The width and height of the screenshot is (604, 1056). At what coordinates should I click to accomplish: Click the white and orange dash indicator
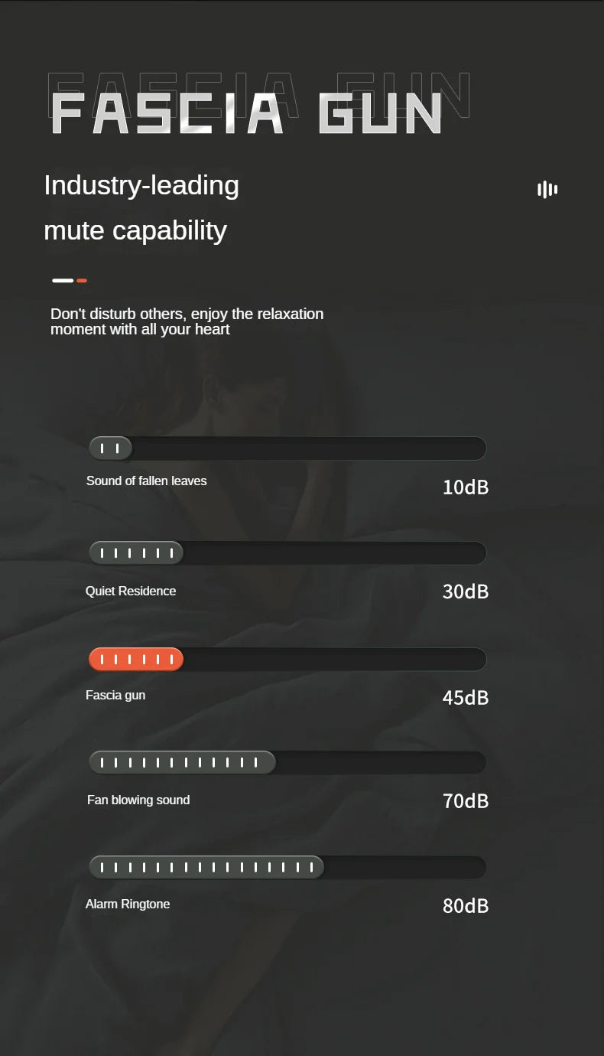tap(70, 281)
